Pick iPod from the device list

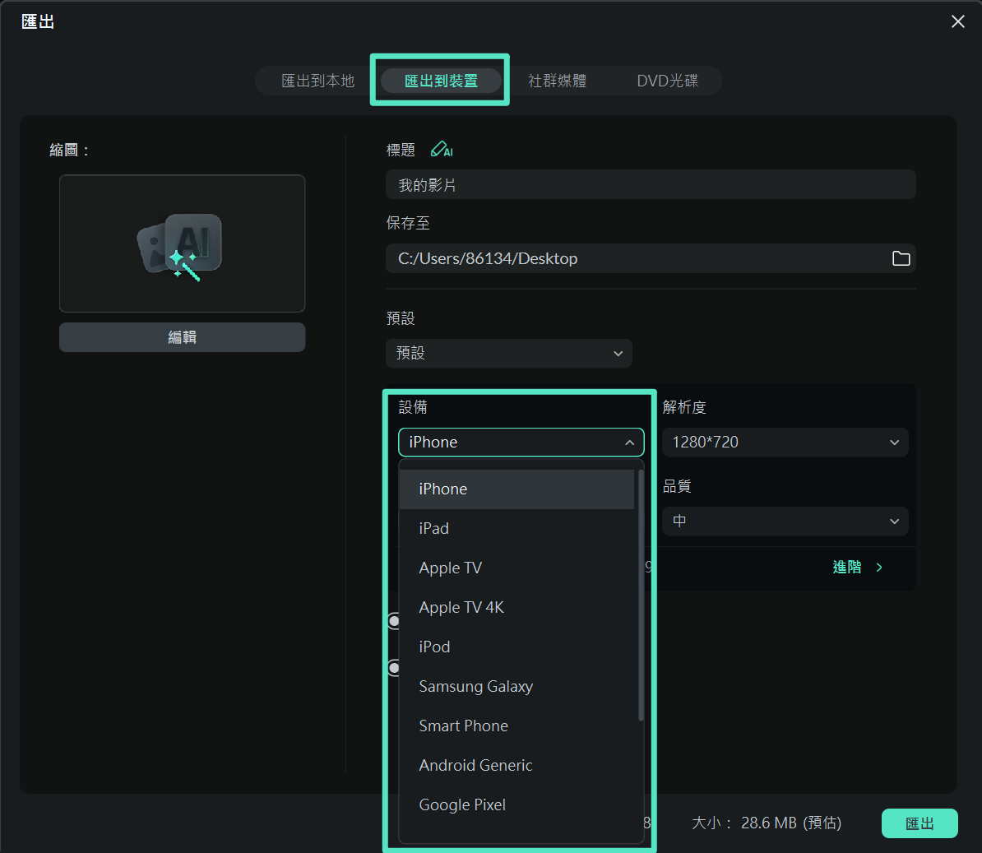516,647
